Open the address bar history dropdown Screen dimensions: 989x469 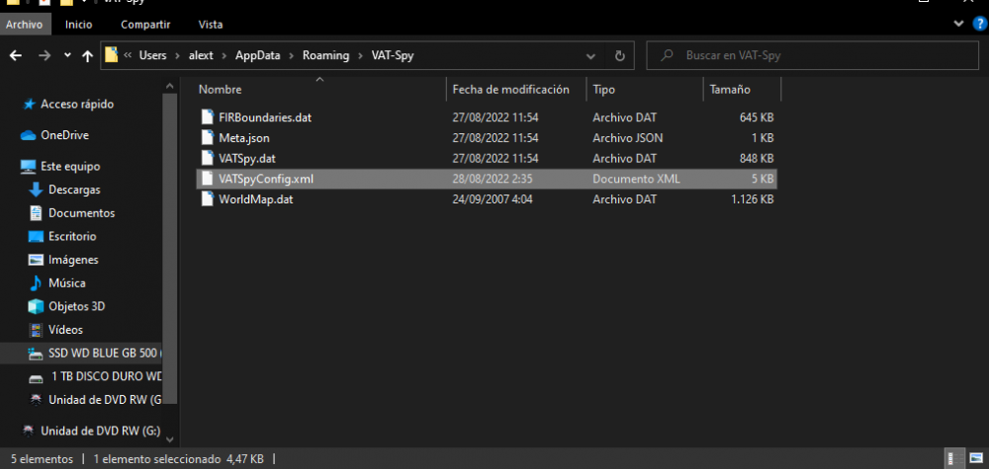pos(592,56)
